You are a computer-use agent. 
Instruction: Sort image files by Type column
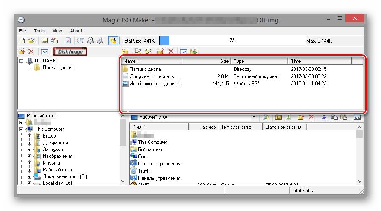point(260,61)
